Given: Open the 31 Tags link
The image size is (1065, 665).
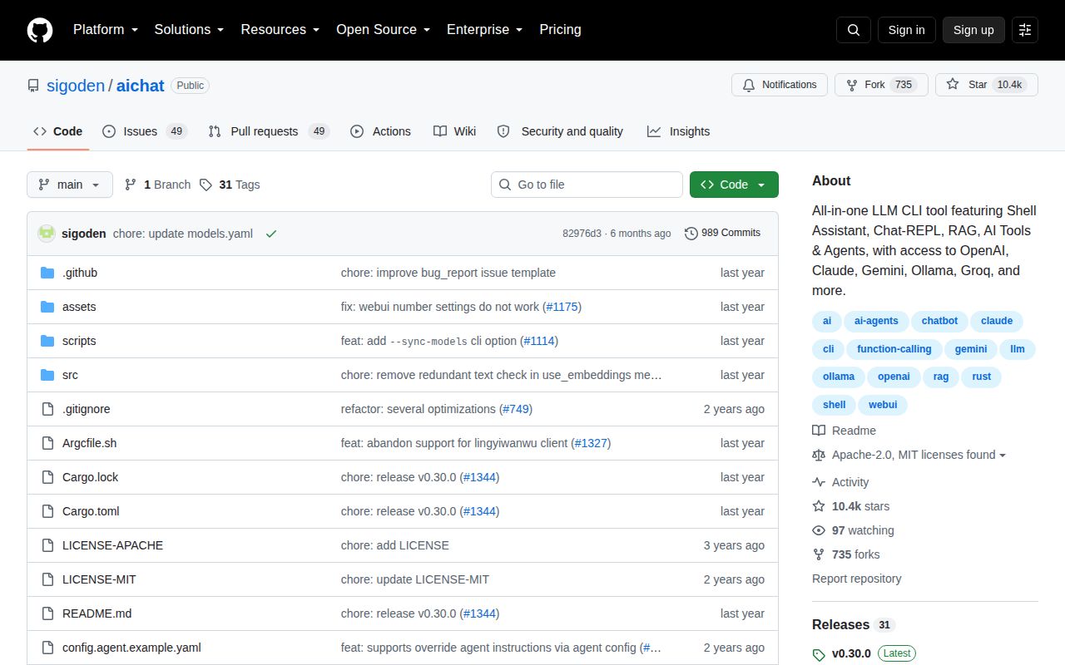Looking at the screenshot, I should 230,185.
